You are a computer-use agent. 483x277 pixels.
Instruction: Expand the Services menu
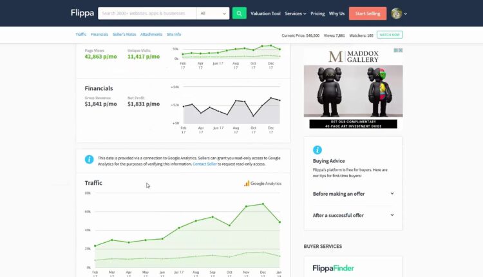click(x=295, y=13)
